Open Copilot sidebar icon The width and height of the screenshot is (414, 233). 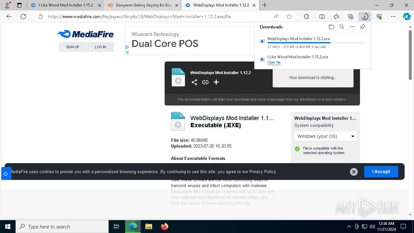(x=407, y=17)
